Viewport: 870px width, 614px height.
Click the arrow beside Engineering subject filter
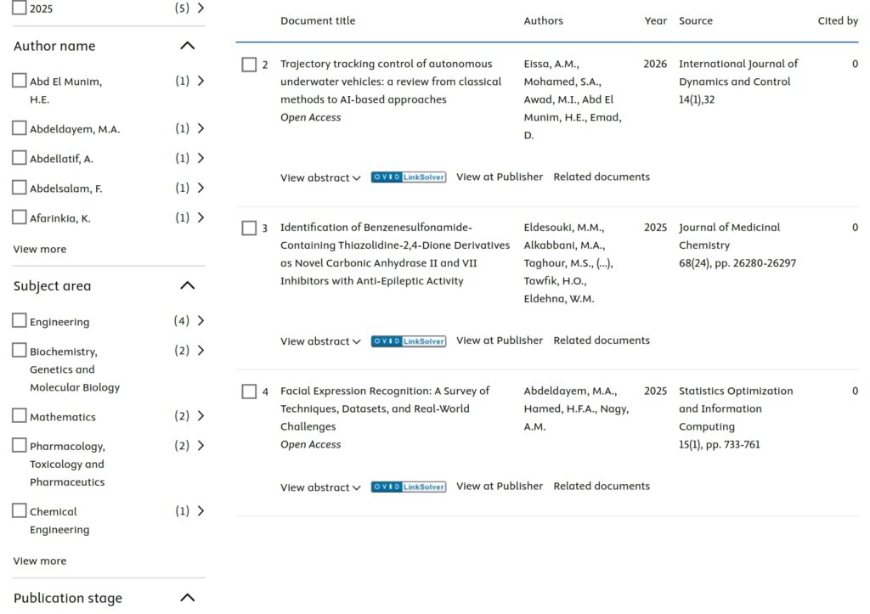point(201,321)
